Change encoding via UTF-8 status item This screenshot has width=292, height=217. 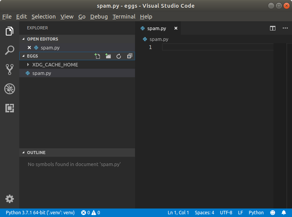pyautogui.click(x=226, y=213)
